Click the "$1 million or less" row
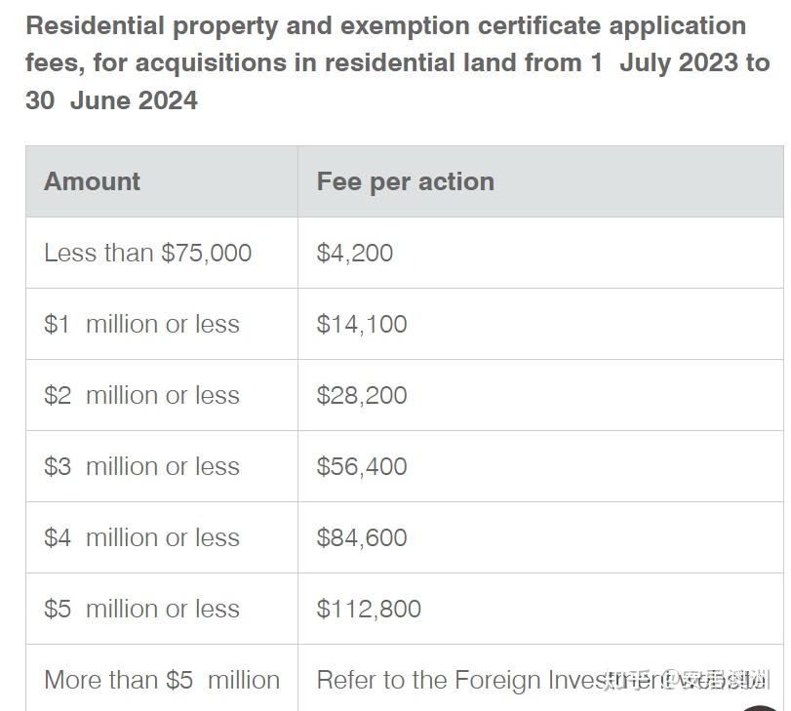 coord(141,324)
